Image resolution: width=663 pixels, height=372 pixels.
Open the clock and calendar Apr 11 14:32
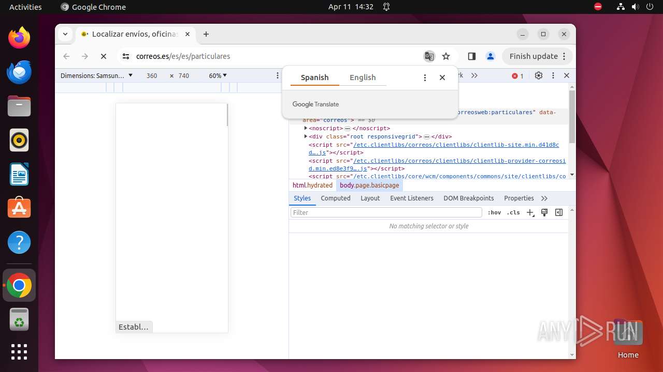[351, 7]
